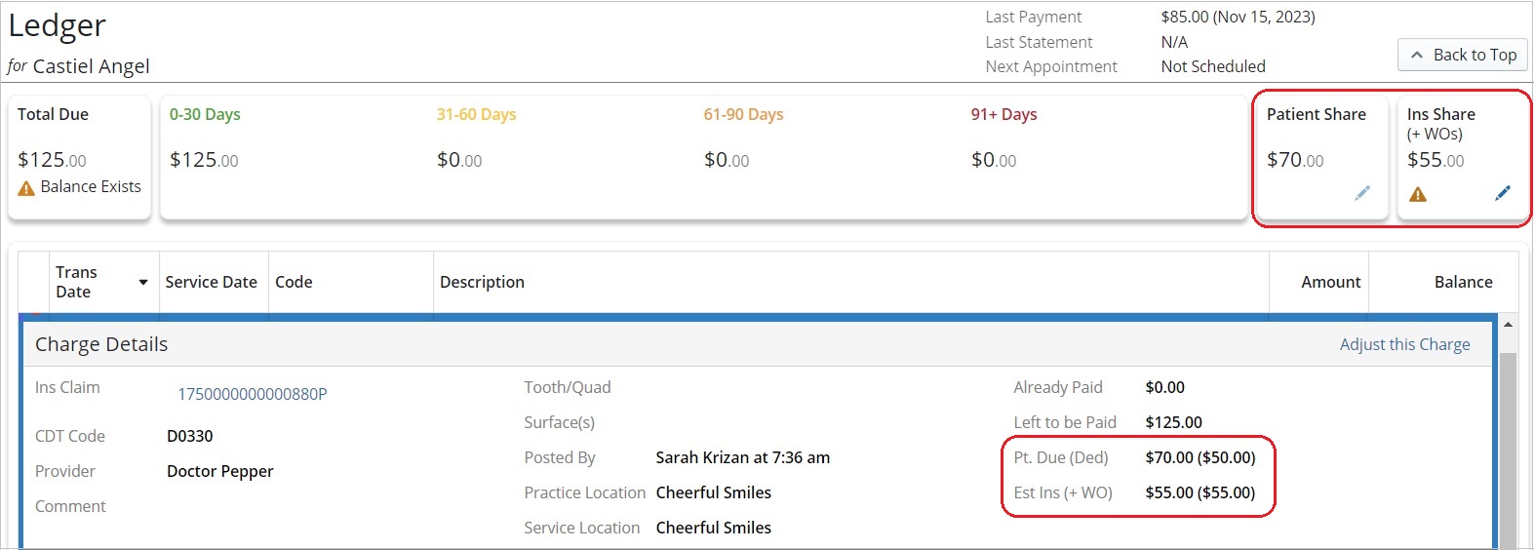Click the Back to Top chevron icon
Screen dimensions: 1534x550
pos(1417,56)
